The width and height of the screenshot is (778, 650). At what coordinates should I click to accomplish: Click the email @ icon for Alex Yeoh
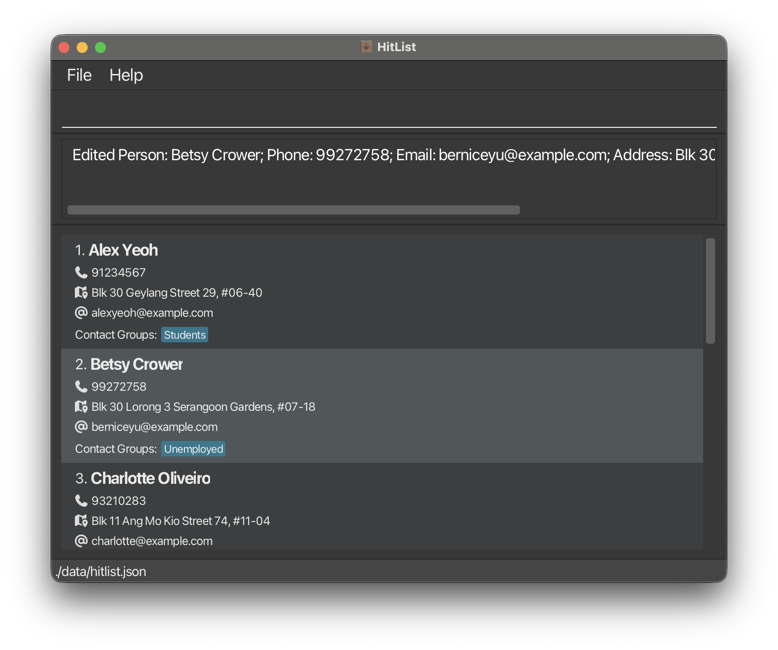click(81, 313)
